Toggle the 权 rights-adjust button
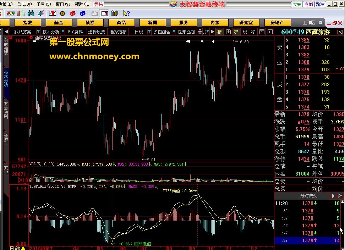 pyautogui.click(x=236, y=32)
